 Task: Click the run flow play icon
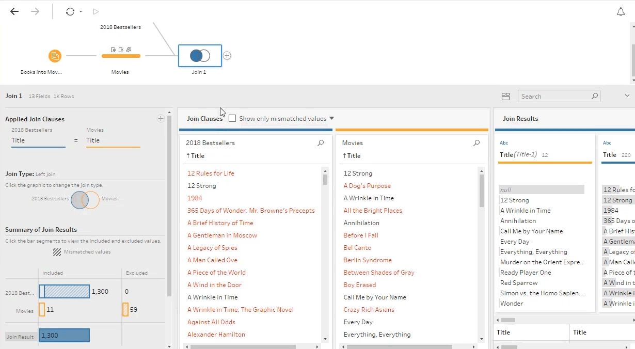[x=96, y=12]
